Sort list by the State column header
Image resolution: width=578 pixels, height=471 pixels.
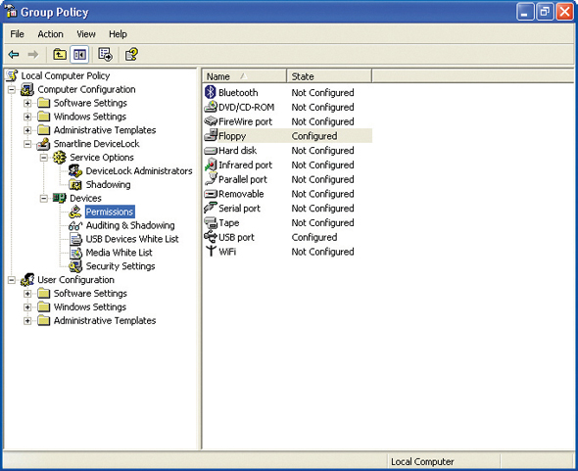329,76
